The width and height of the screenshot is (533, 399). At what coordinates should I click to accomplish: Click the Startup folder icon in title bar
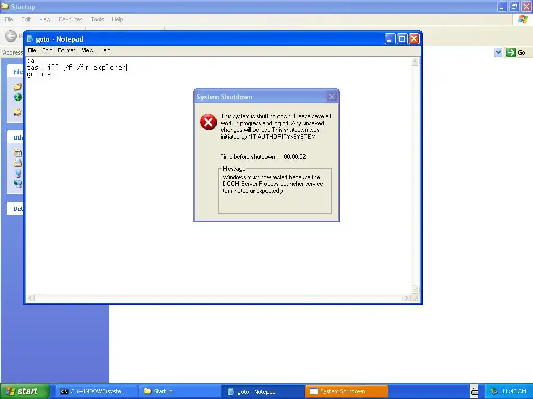click(x=5, y=6)
